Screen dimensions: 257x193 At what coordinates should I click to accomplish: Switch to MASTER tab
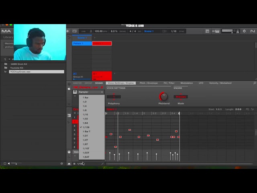click(78, 83)
